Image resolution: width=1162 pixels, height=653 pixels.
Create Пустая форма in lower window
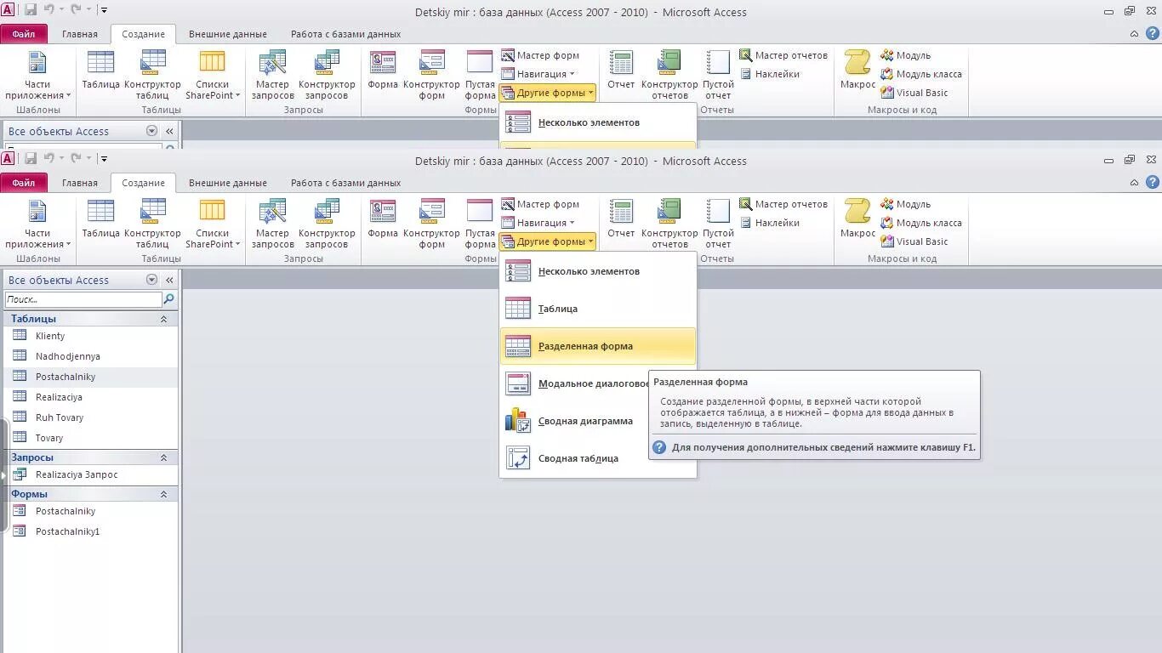(480, 224)
